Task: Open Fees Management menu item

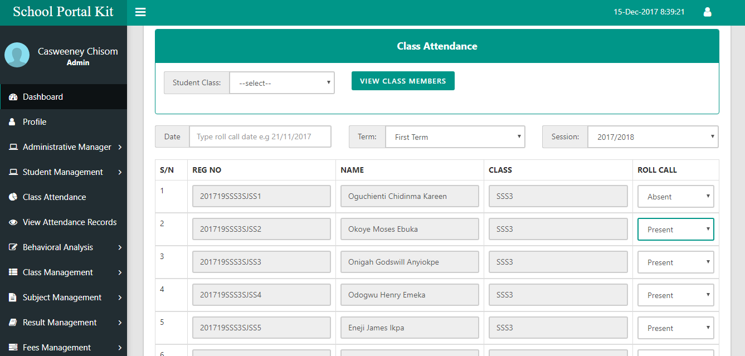Action: (x=57, y=348)
